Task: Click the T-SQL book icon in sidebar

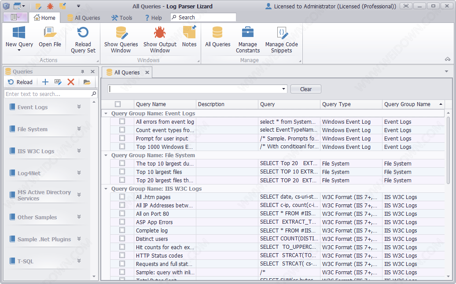Action: [12, 261]
